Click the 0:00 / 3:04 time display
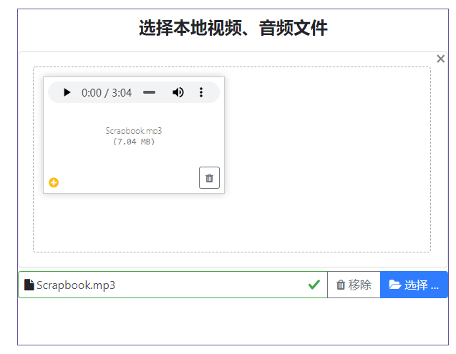The width and height of the screenshot is (456, 354). pos(107,93)
